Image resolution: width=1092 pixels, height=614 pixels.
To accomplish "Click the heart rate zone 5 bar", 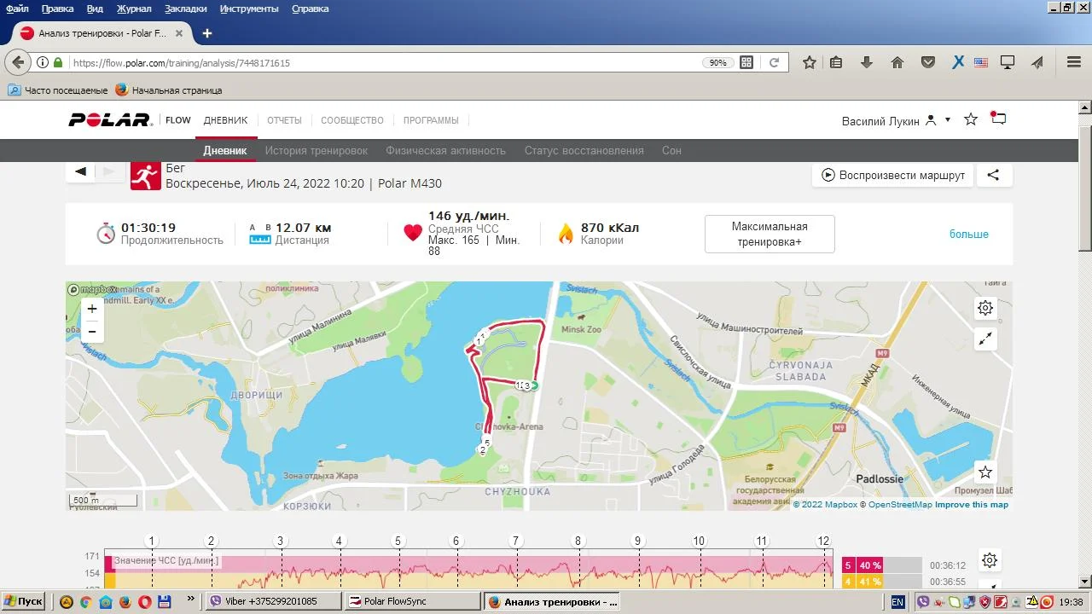I will click(x=882, y=565).
